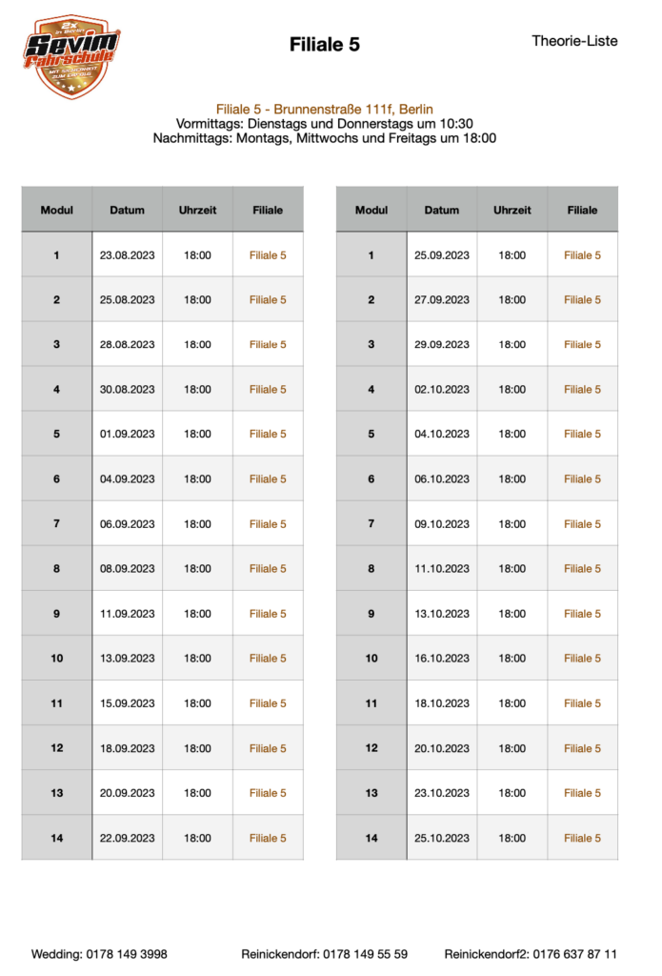Click the 18:00 time in the 11.09.2023 row
This screenshot has width=662, height=976.
tap(197, 614)
